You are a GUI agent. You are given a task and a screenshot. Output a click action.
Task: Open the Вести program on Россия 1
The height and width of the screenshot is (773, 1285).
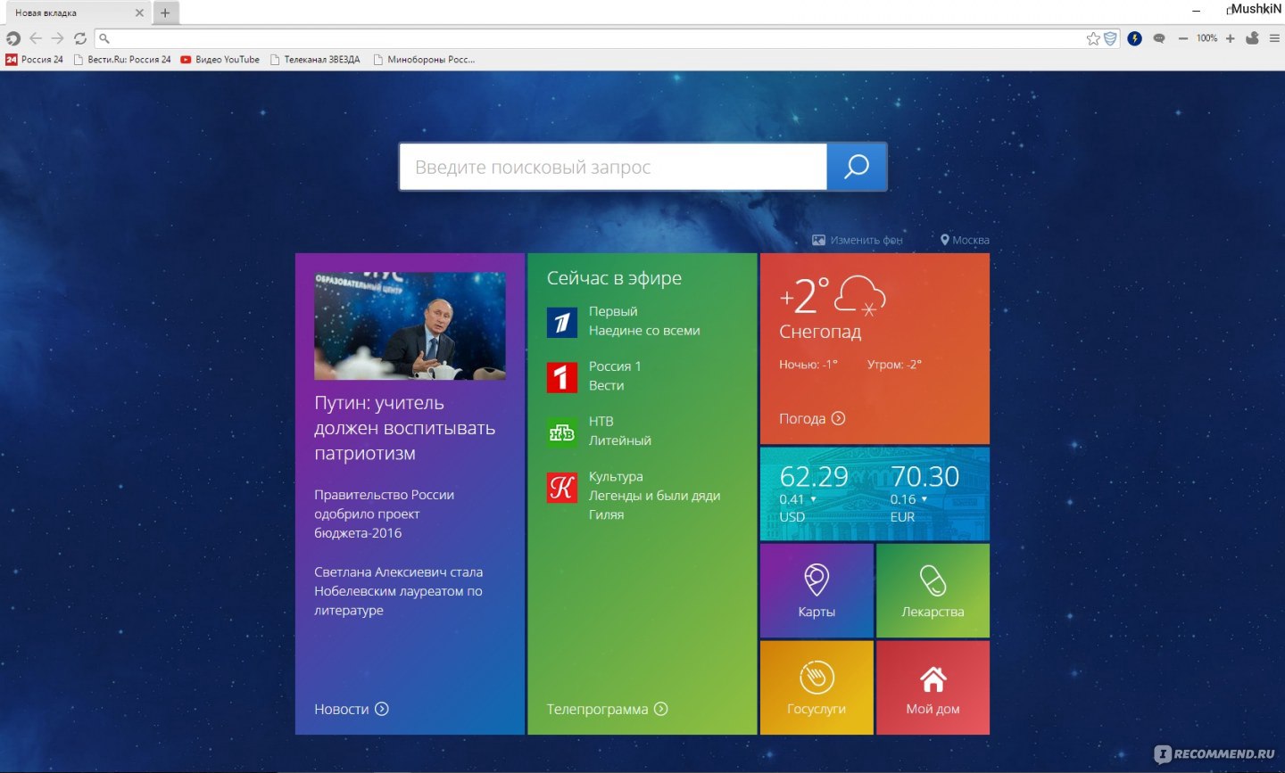coord(606,386)
